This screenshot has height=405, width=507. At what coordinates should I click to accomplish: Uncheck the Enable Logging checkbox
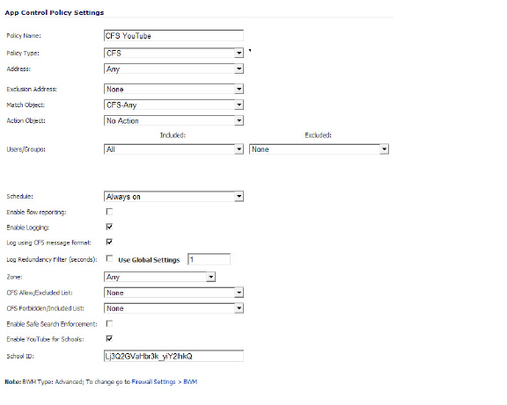109,227
